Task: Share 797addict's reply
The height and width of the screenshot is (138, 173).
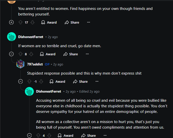Action: [x=80, y=81]
